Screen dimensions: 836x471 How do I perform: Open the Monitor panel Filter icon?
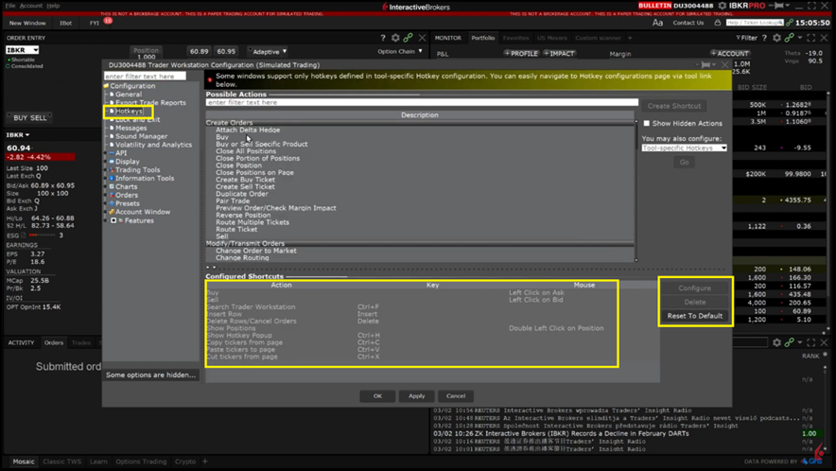(x=746, y=38)
